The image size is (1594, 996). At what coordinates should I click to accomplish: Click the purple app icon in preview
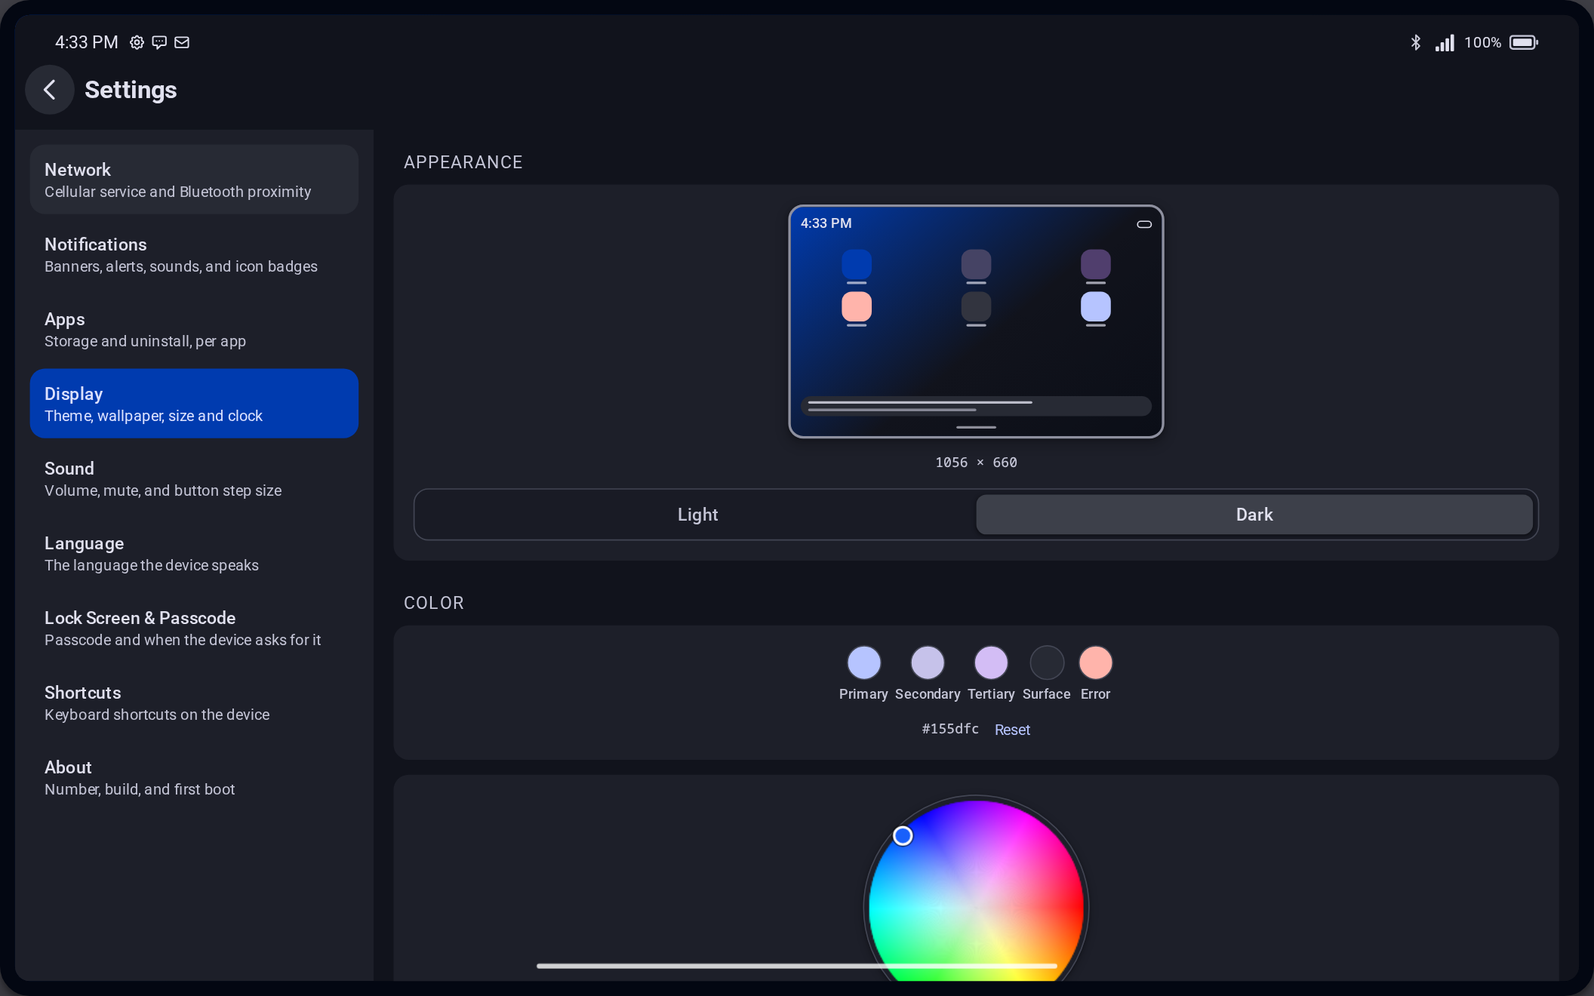pos(1096,265)
